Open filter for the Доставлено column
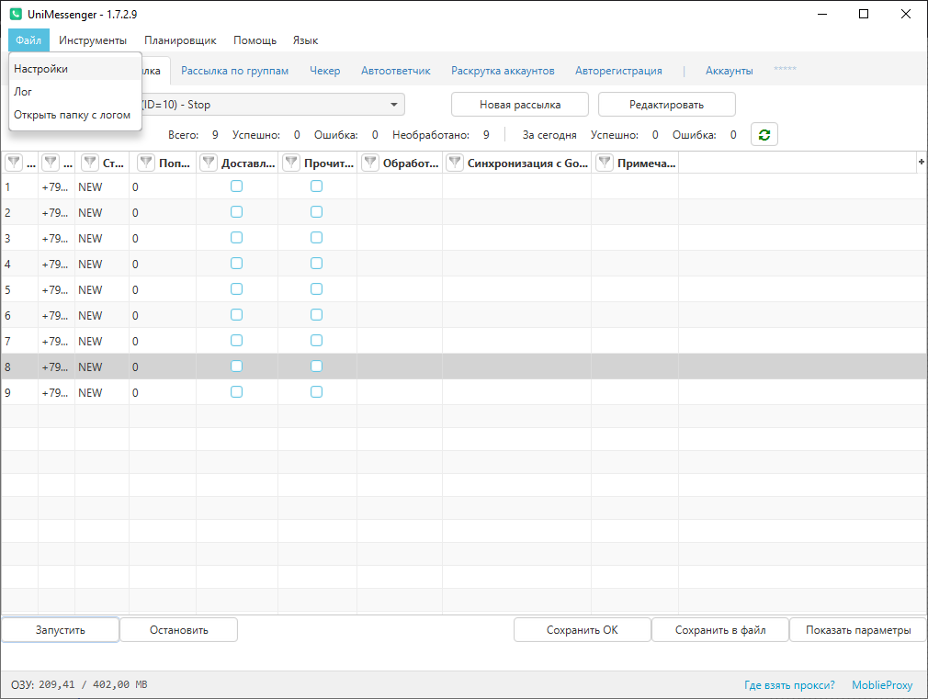The width and height of the screenshot is (928, 699). coord(209,163)
